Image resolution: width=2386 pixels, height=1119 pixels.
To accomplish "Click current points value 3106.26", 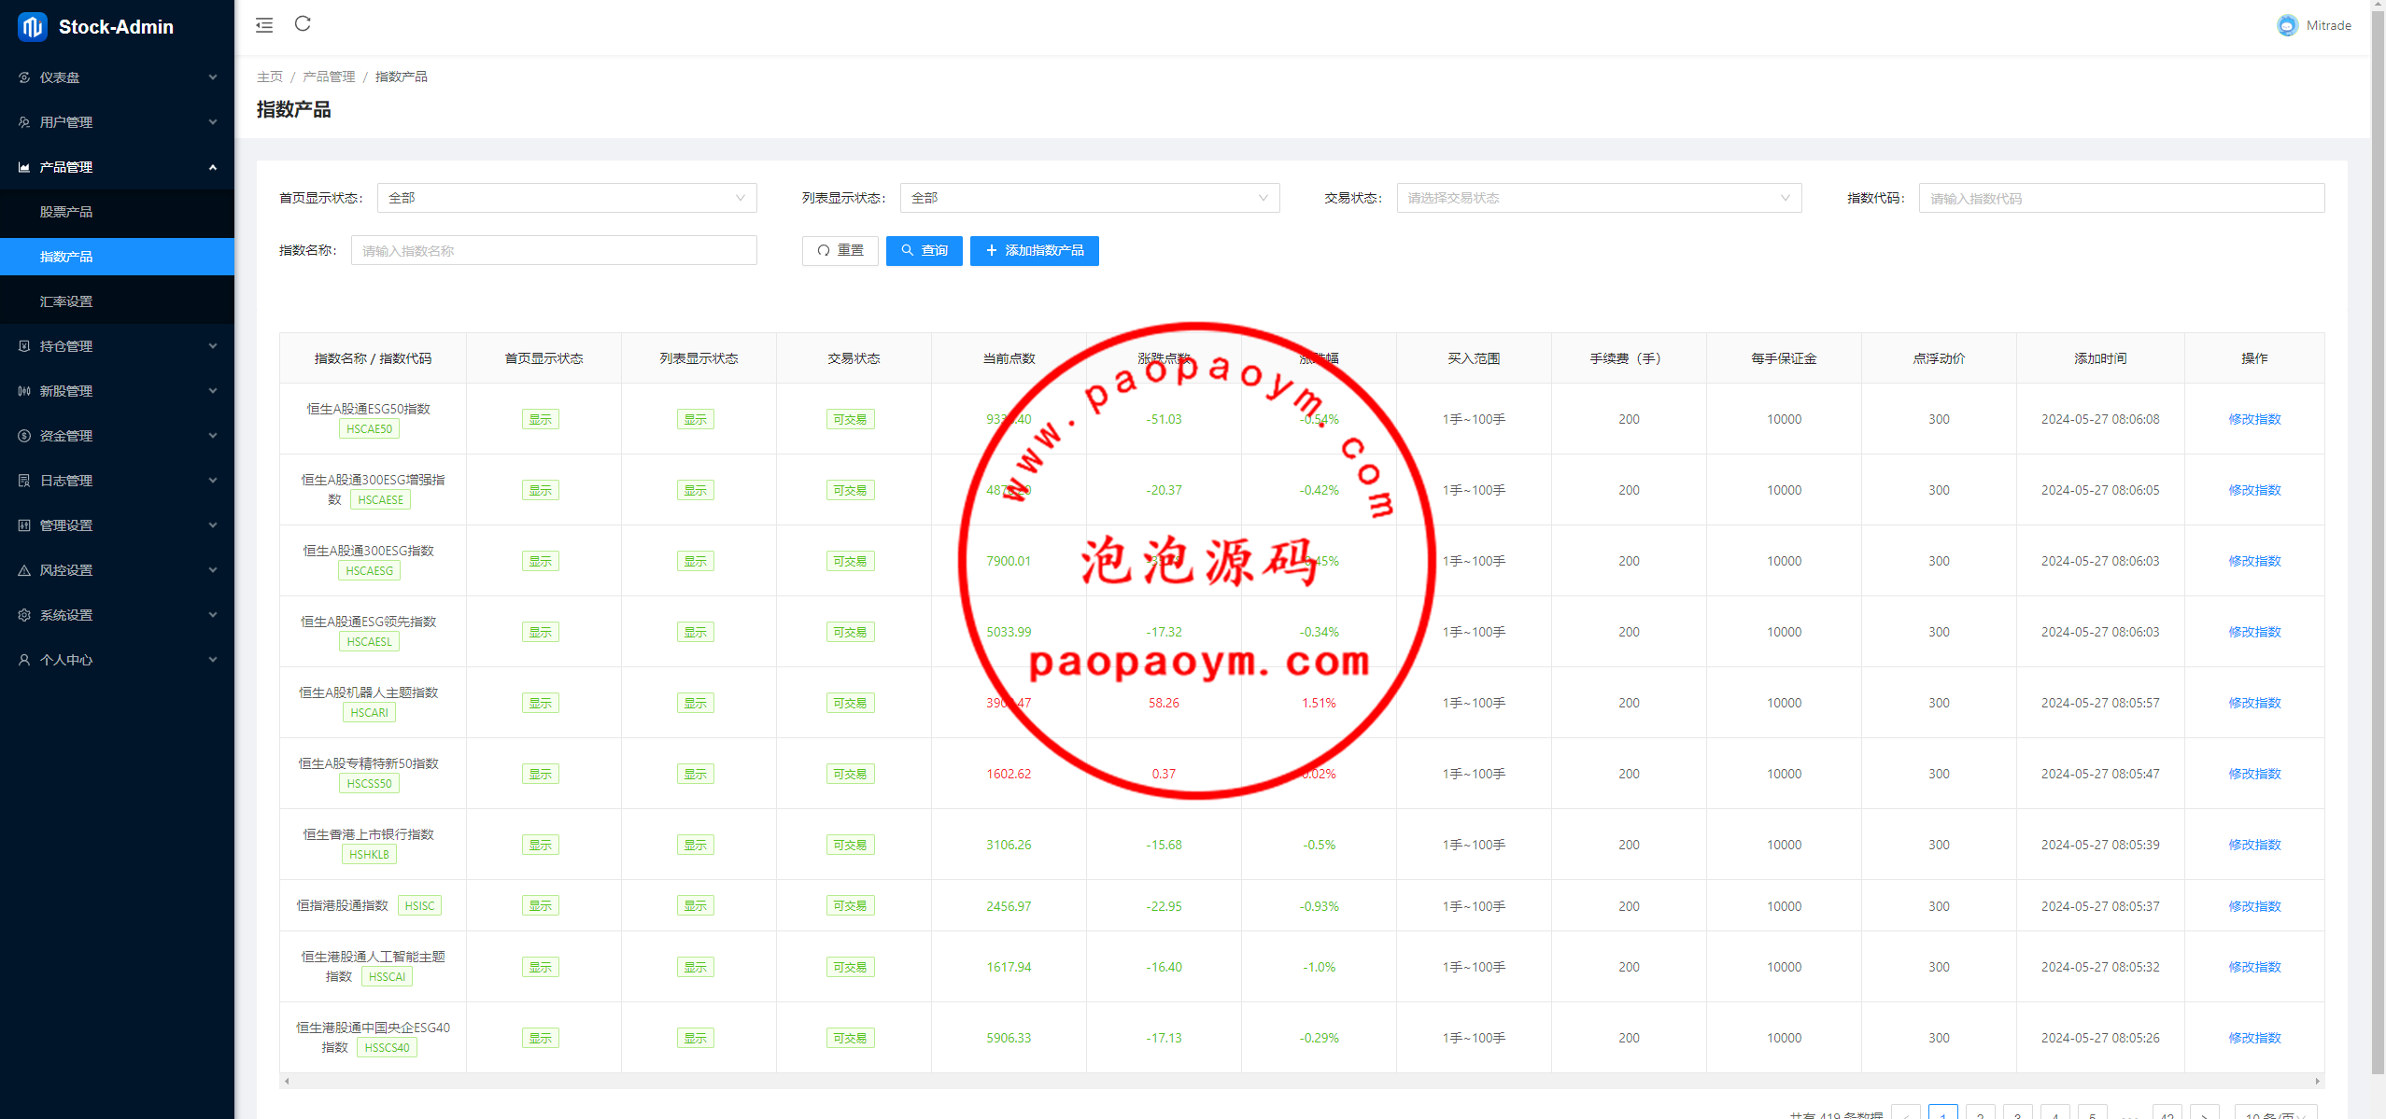I will [x=1009, y=845].
